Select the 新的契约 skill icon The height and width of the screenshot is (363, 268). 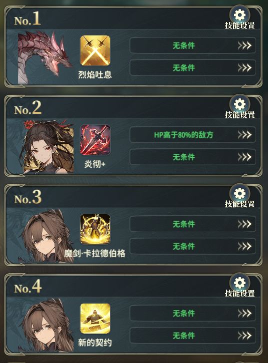[x=95, y=319]
